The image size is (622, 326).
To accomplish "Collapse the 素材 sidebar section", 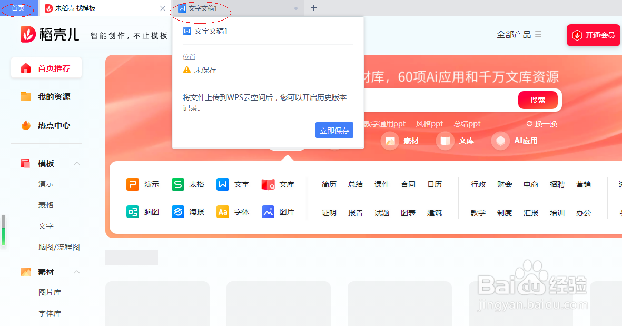I will 77,272.
